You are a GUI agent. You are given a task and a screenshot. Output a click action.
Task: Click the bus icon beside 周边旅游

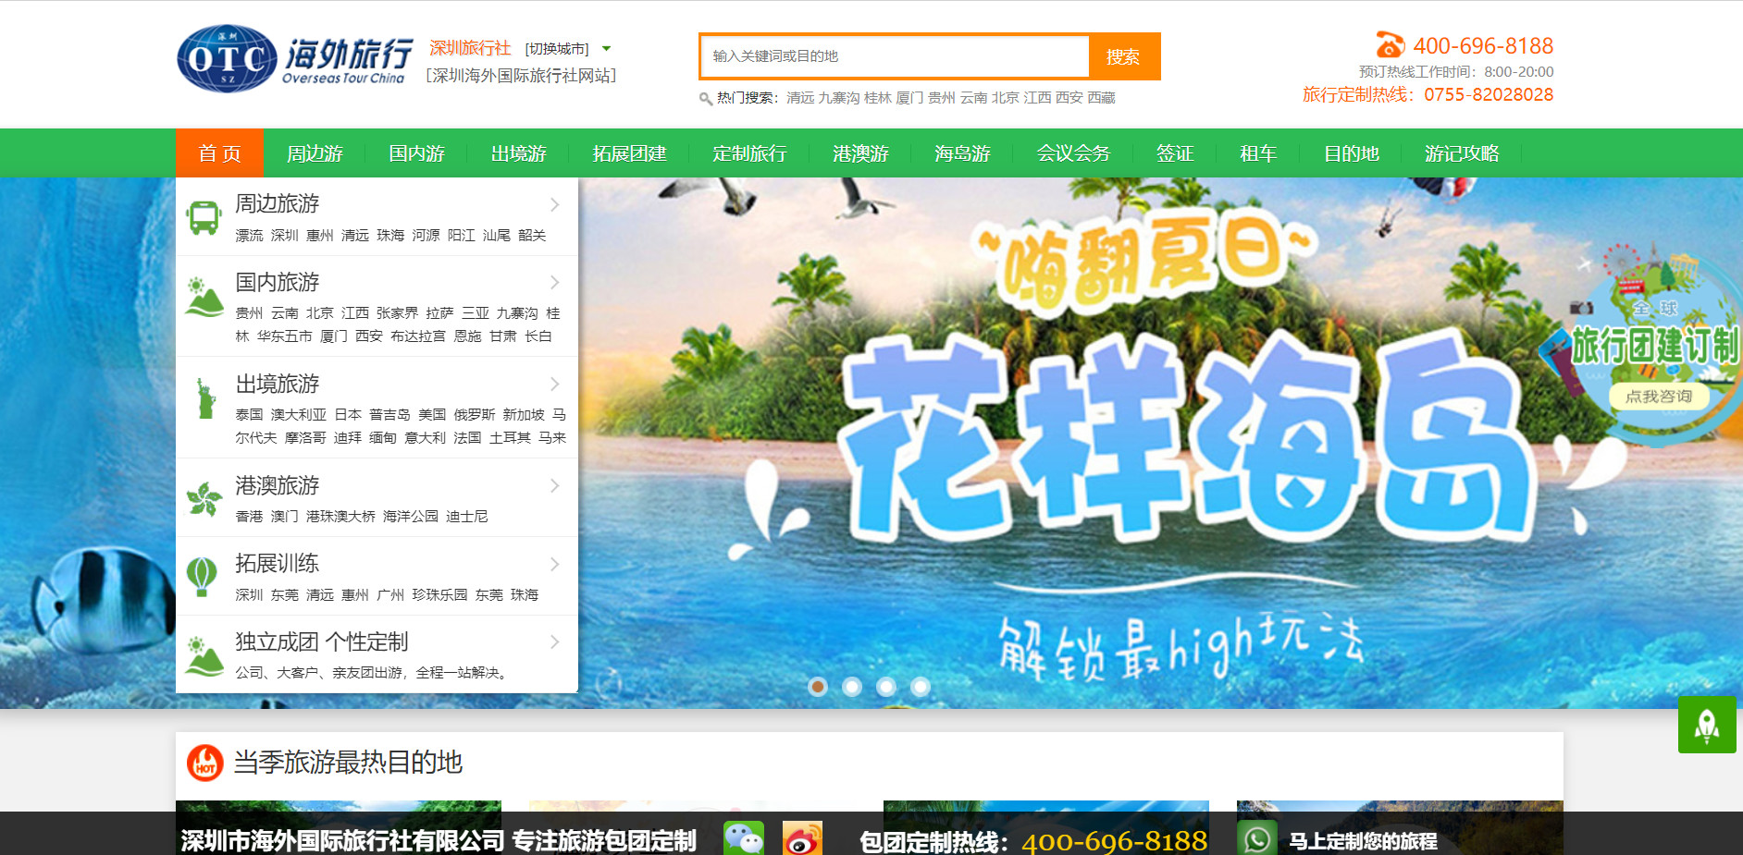pos(204,217)
